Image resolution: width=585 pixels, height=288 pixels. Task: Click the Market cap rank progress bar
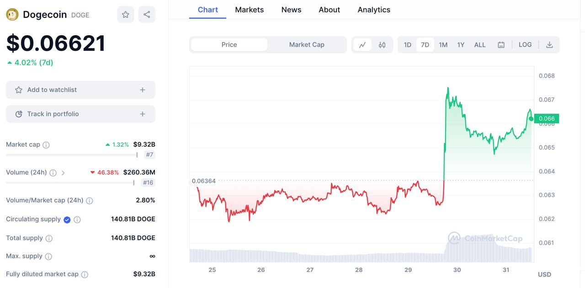[x=72, y=155]
